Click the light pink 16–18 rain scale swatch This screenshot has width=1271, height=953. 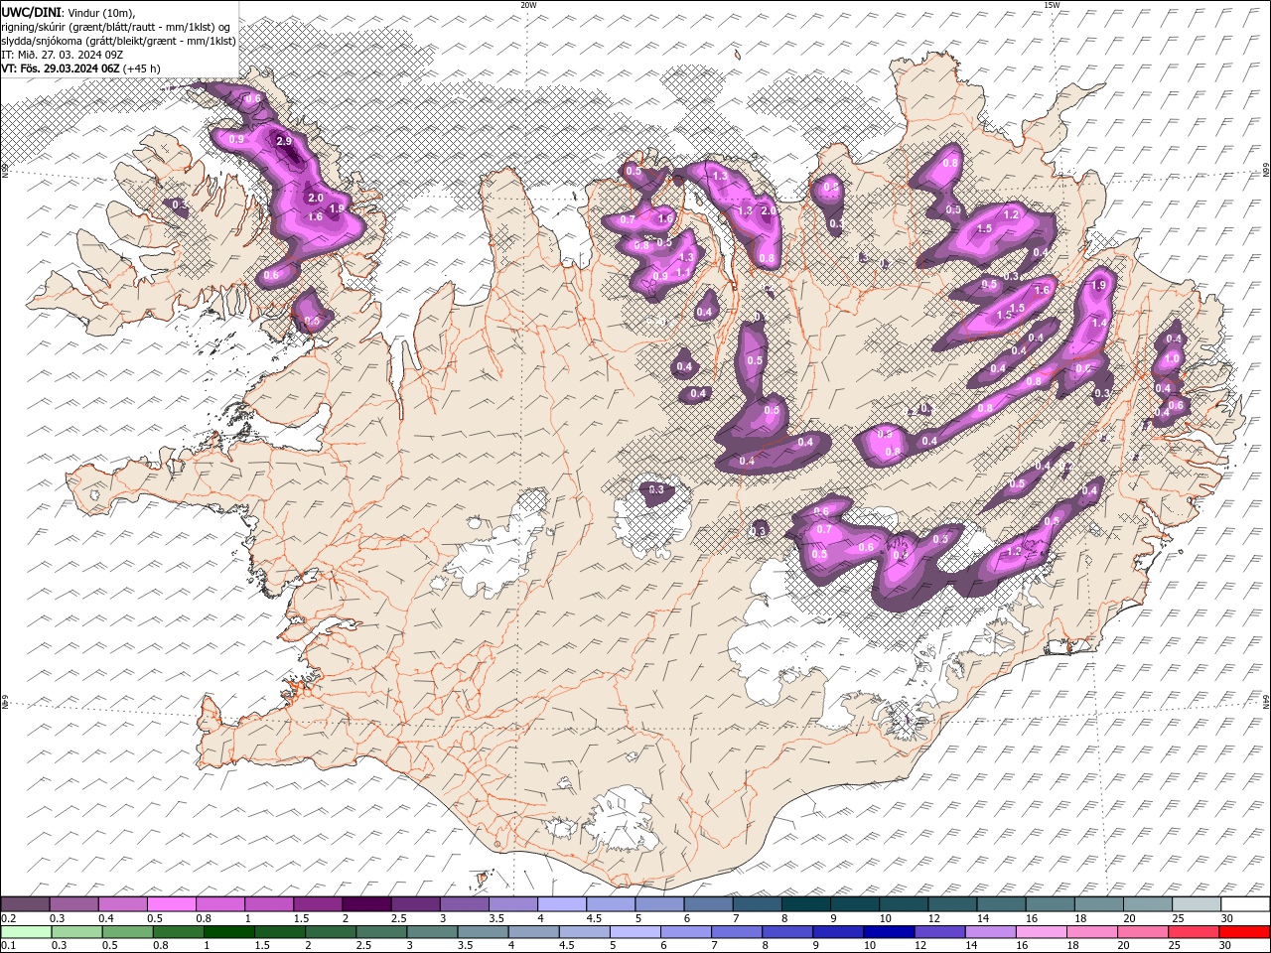point(1042,932)
